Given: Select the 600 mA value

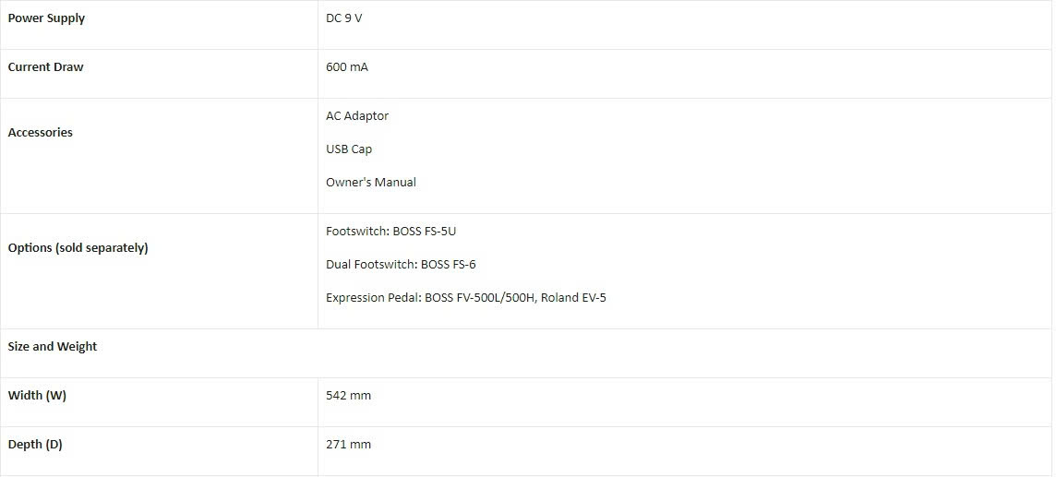Looking at the screenshot, I should point(347,67).
